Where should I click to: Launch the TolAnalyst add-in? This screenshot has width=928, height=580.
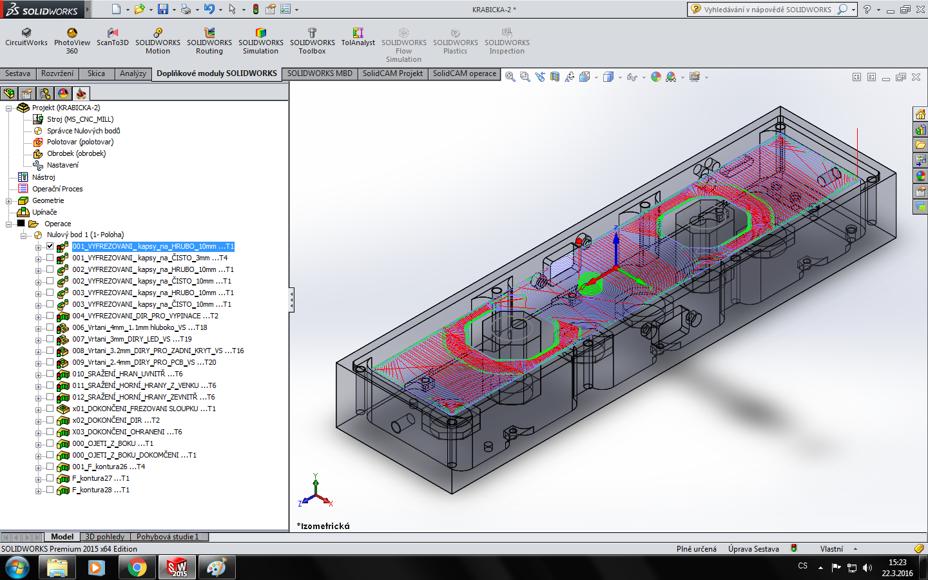358,37
